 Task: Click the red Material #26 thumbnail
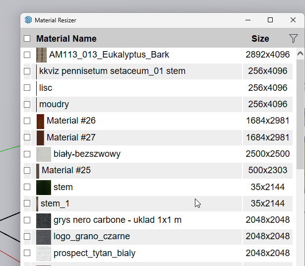40,122
